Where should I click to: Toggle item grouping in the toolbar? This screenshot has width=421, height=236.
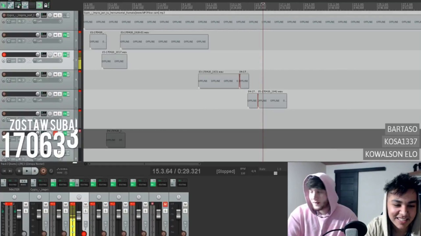point(11,5)
